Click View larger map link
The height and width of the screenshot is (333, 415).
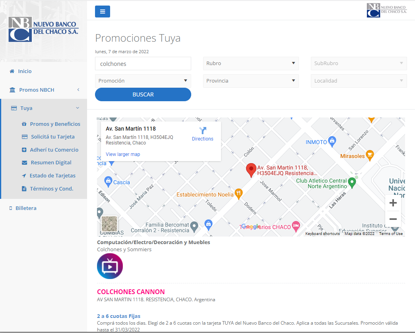[123, 154]
